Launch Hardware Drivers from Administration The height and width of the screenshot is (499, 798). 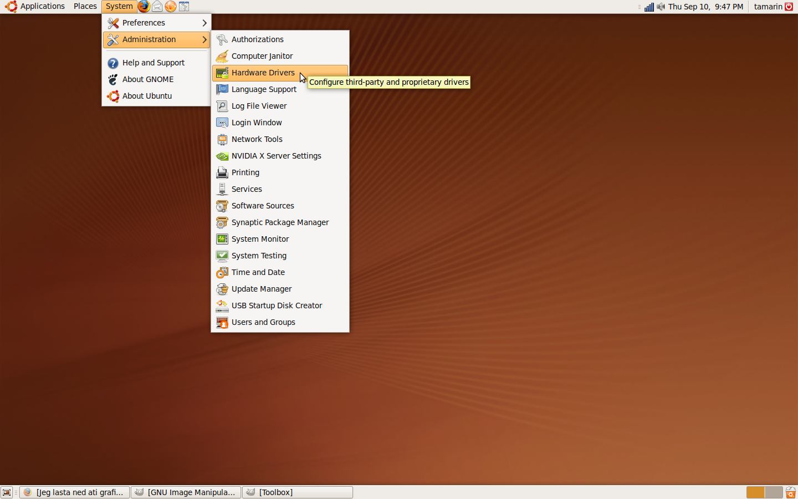tap(280, 73)
